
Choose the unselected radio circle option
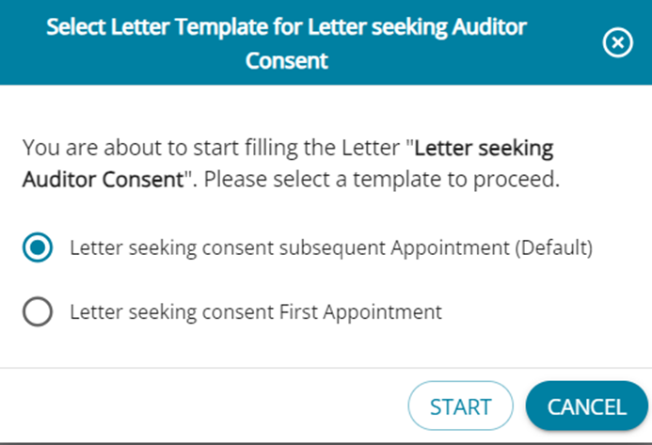(x=38, y=312)
